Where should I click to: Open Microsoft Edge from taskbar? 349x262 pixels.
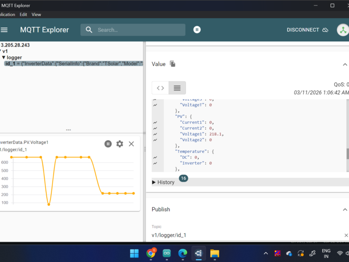(183, 253)
